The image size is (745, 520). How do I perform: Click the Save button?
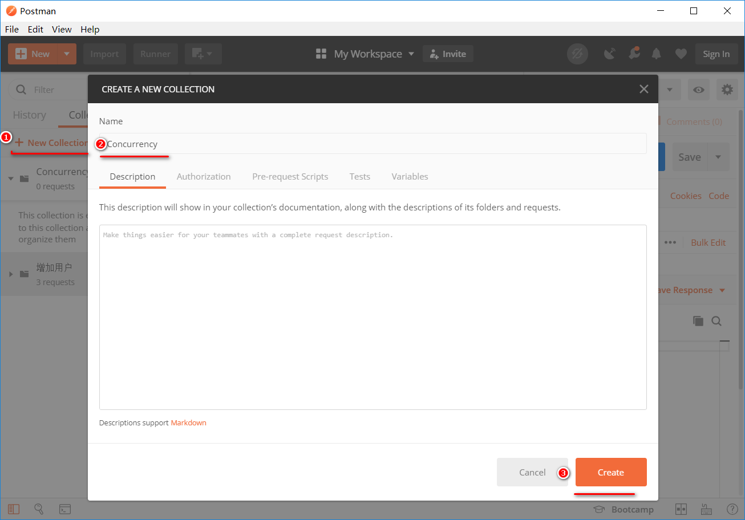(690, 157)
